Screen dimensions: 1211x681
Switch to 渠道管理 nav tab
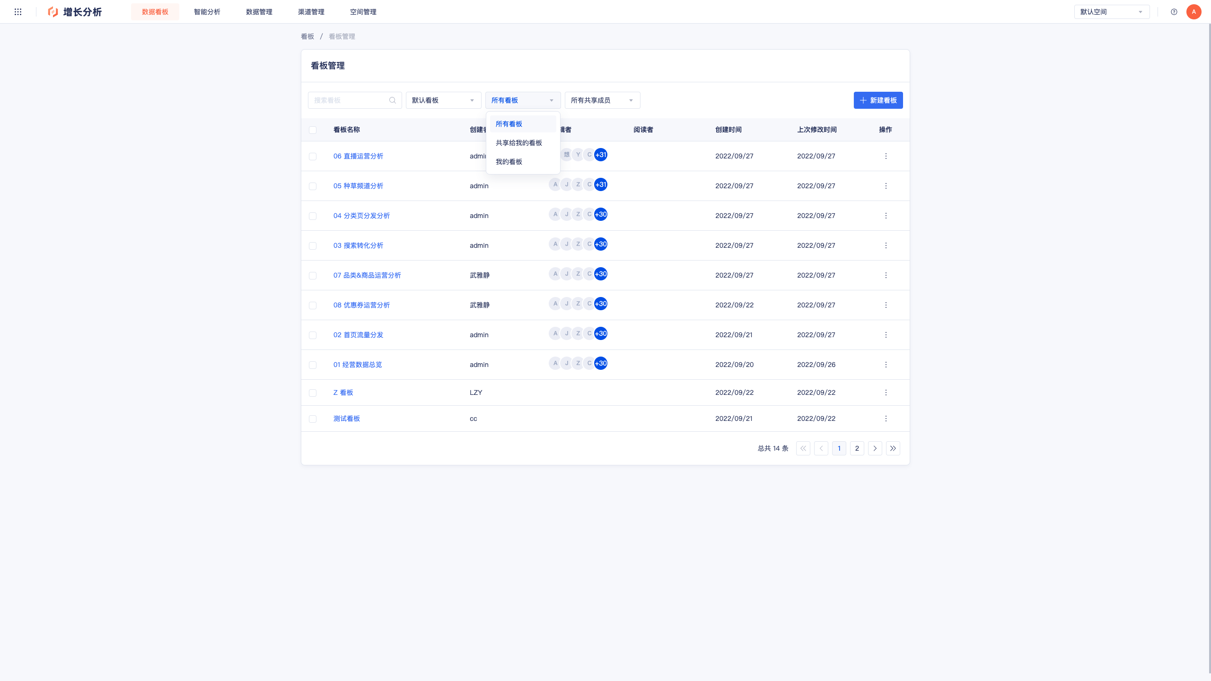pyautogui.click(x=311, y=12)
